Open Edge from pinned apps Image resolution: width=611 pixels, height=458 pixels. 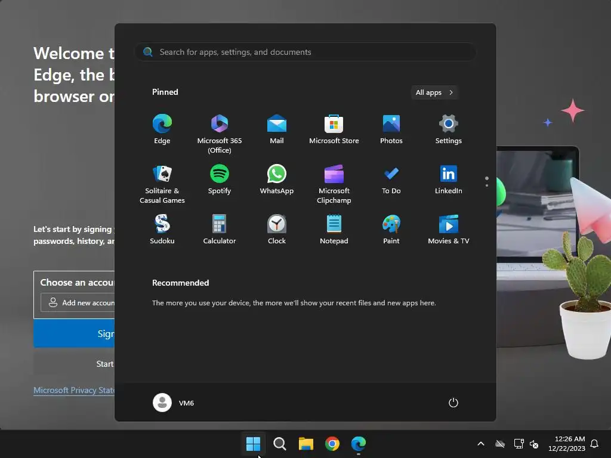click(162, 129)
